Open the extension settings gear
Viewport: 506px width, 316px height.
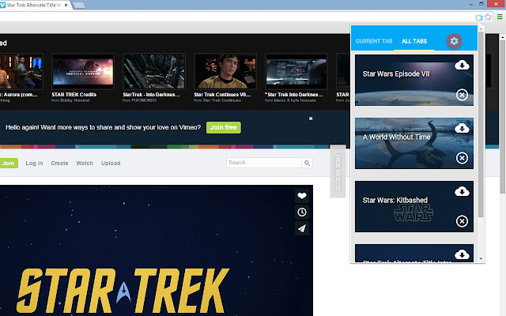(454, 41)
